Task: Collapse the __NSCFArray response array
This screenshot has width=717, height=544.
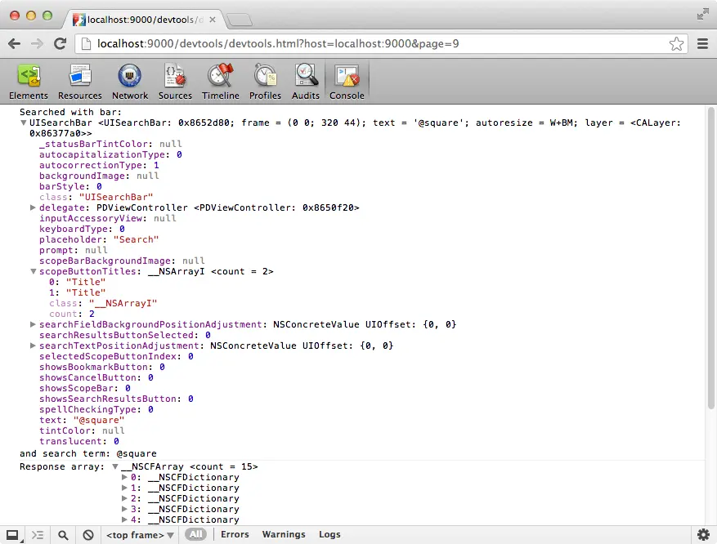Action: (115, 466)
